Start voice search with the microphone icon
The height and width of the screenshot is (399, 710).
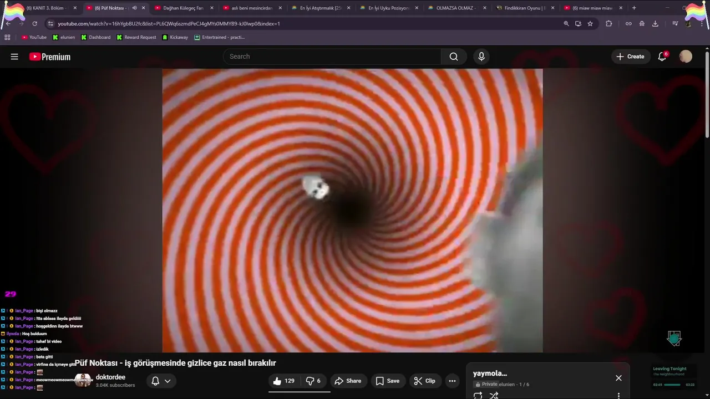pyautogui.click(x=481, y=57)
